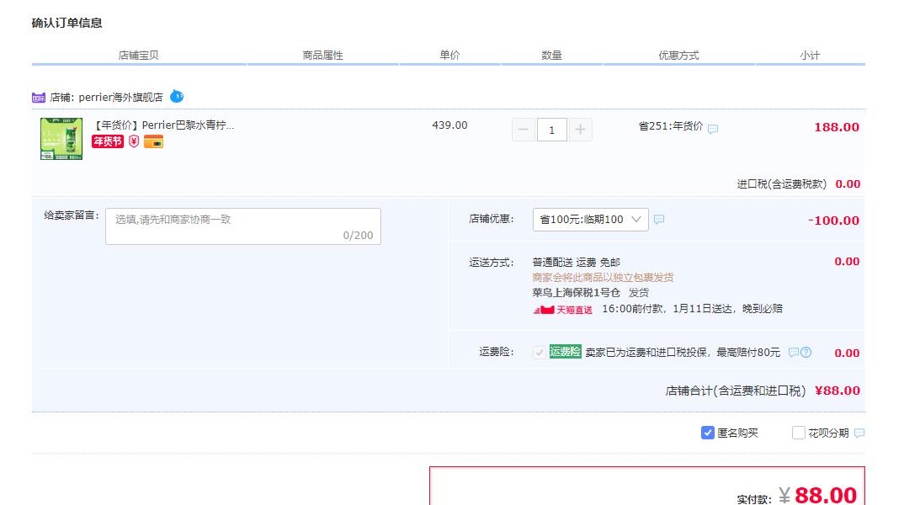The image size is (920, 505).
Task: Open the blue Wangwang chat icon
Action: click(177, 96)
